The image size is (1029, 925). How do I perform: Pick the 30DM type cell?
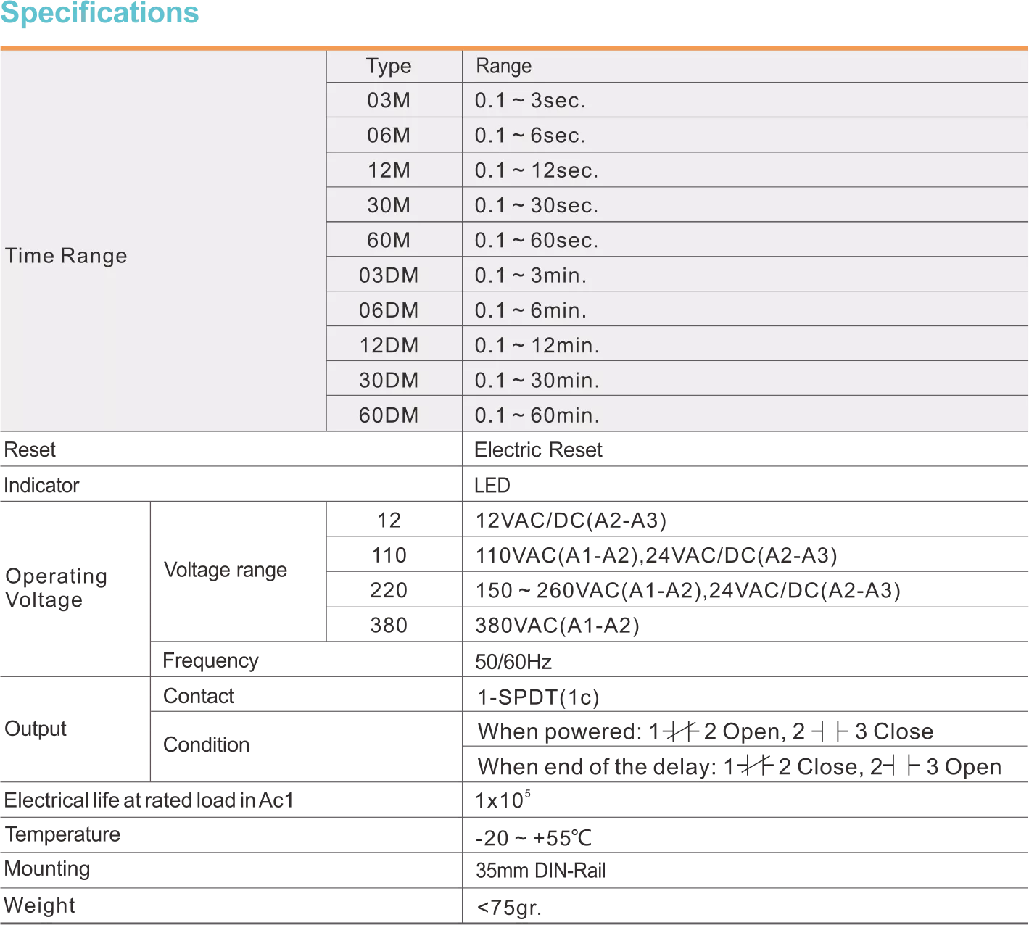[389, 380]
